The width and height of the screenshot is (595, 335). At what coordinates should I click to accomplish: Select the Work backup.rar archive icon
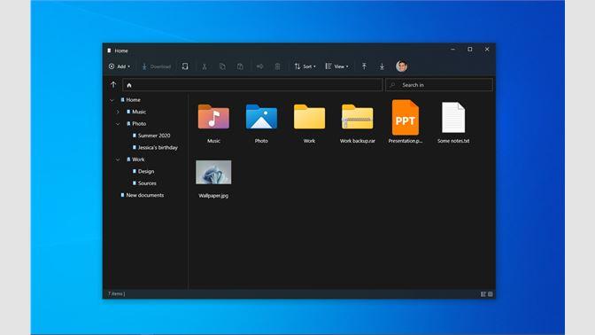(x=357, y=117)
